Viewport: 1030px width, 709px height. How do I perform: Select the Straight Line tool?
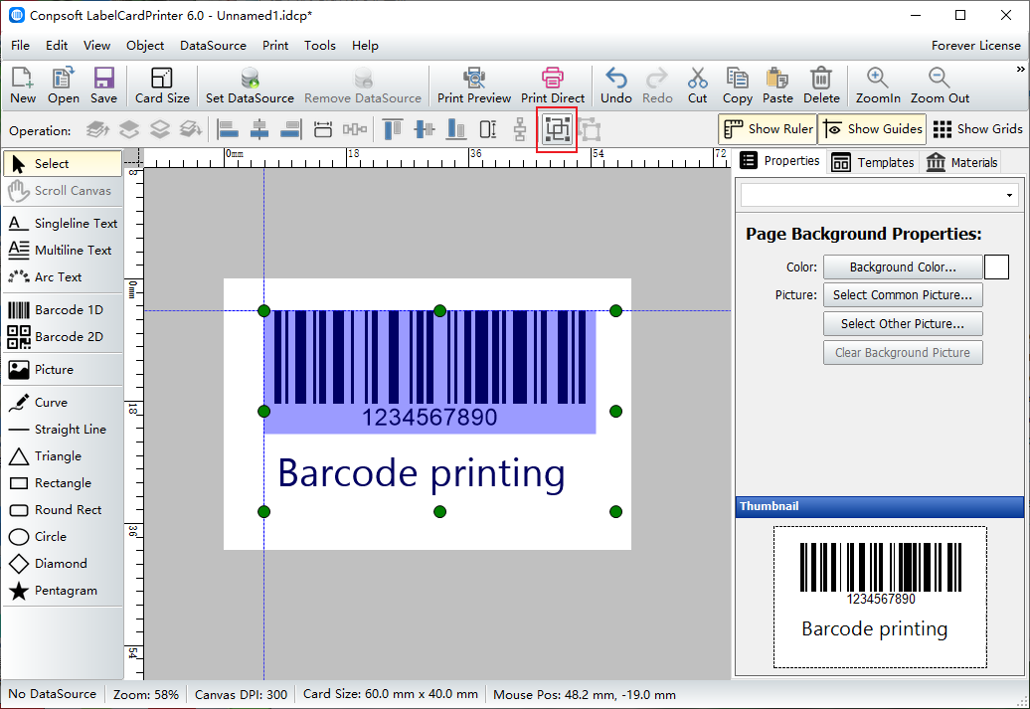click(x=63, y=430)
